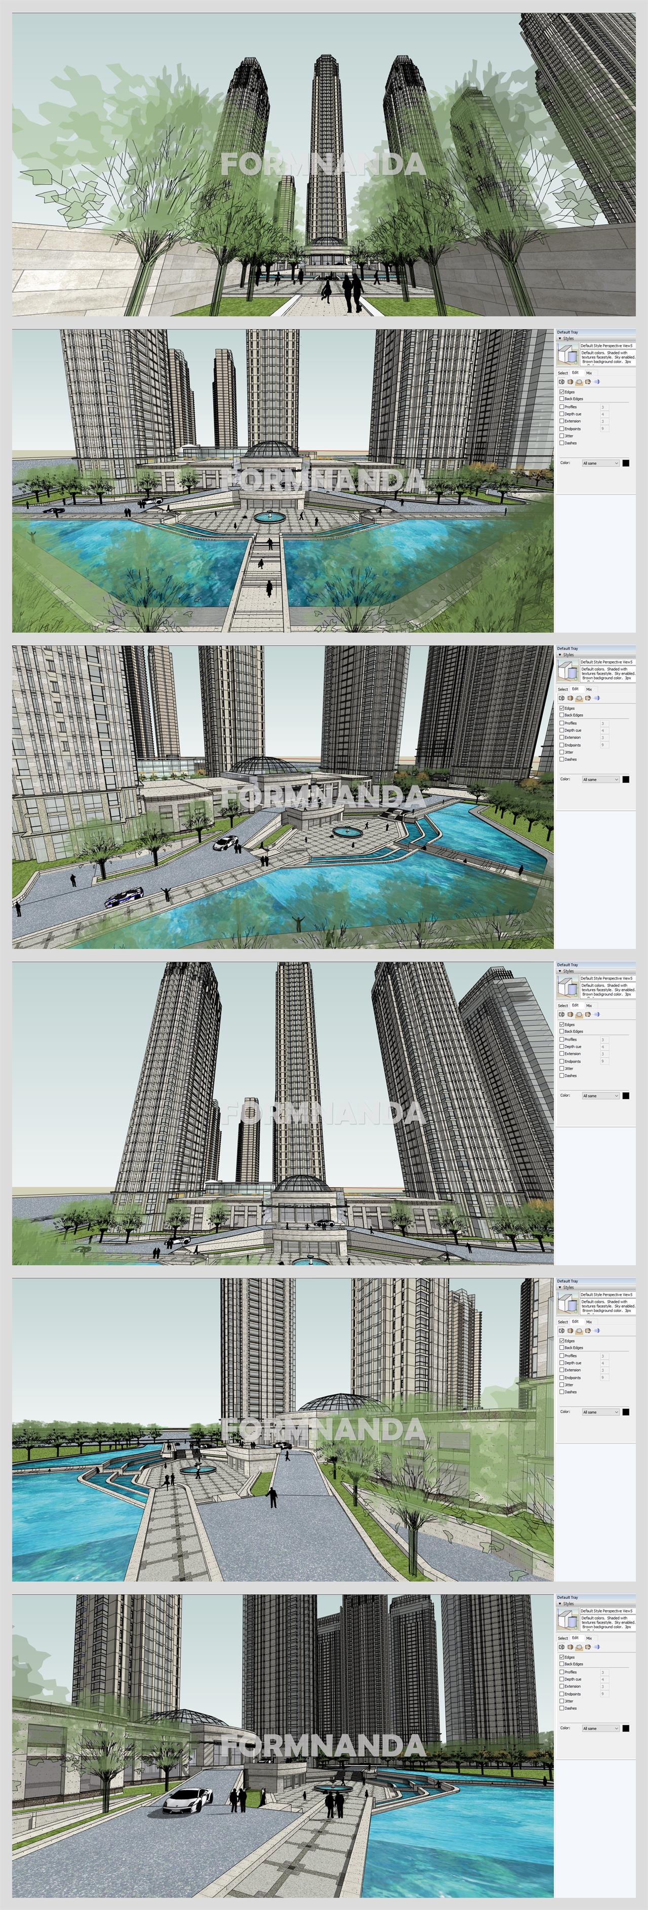Open Edge settings in two-car aerial view tray
This screenshot has width=648, height=1910.
pyautogui.click(x=561, y=697)
